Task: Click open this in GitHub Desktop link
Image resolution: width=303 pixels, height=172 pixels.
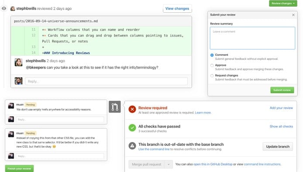Action: tap(213, 164)
